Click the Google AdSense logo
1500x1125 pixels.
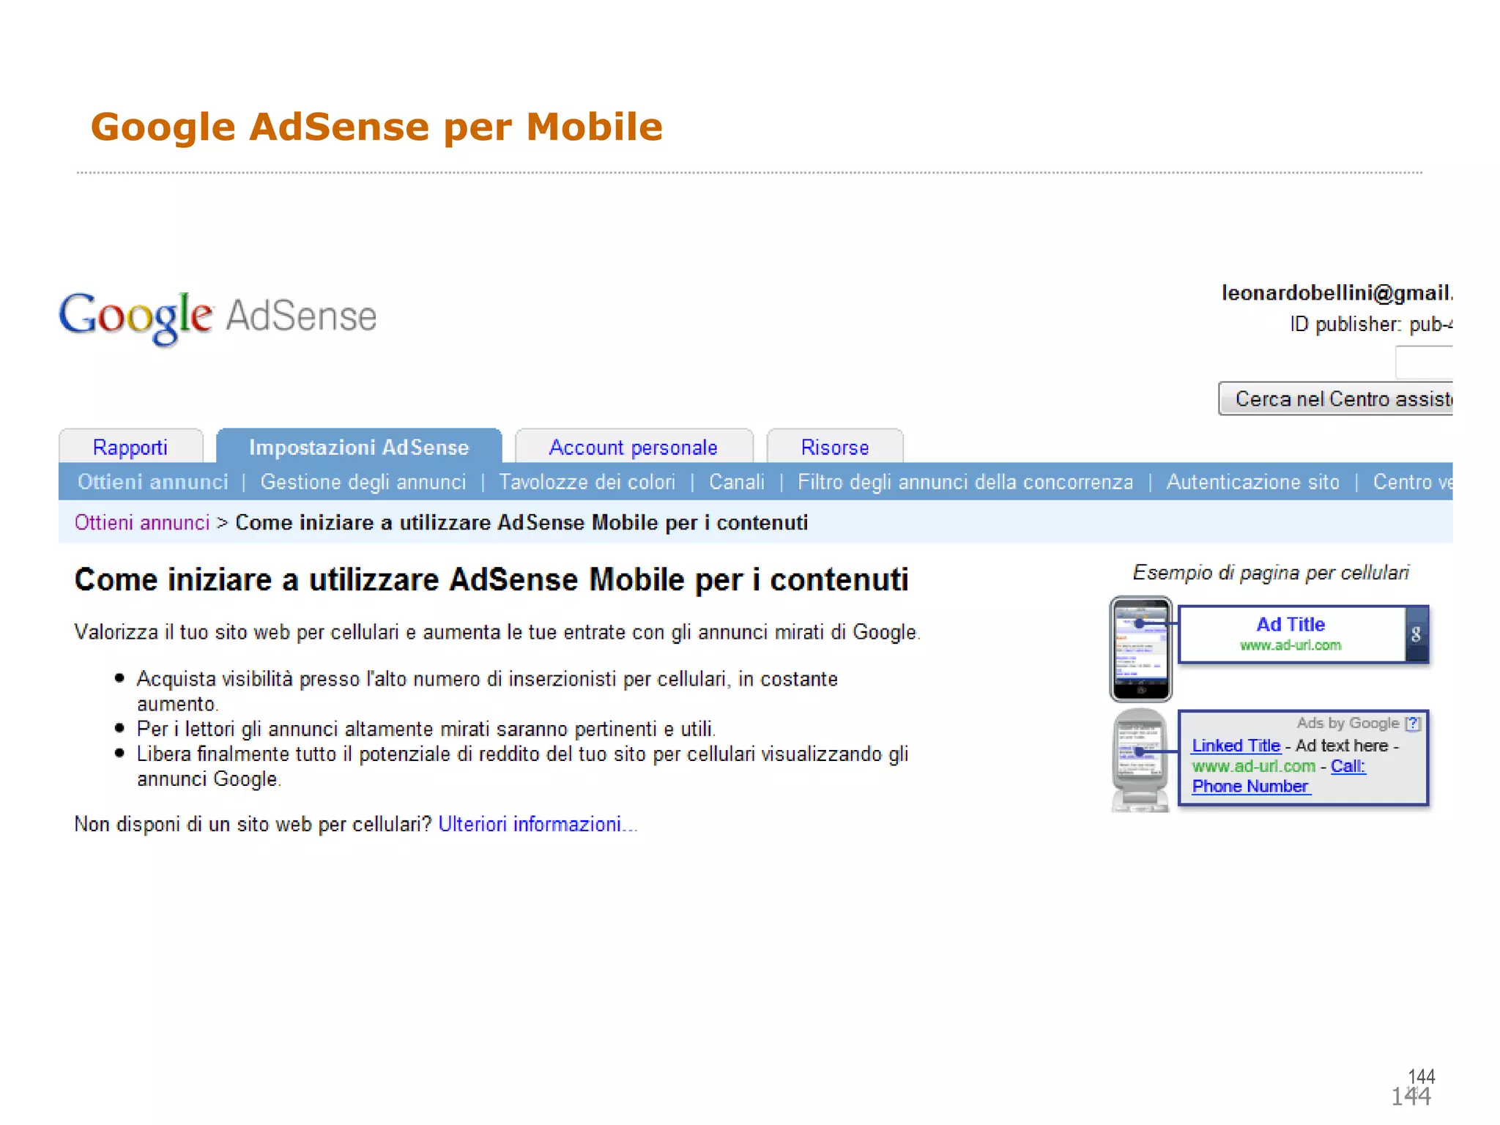coord(218,318)
